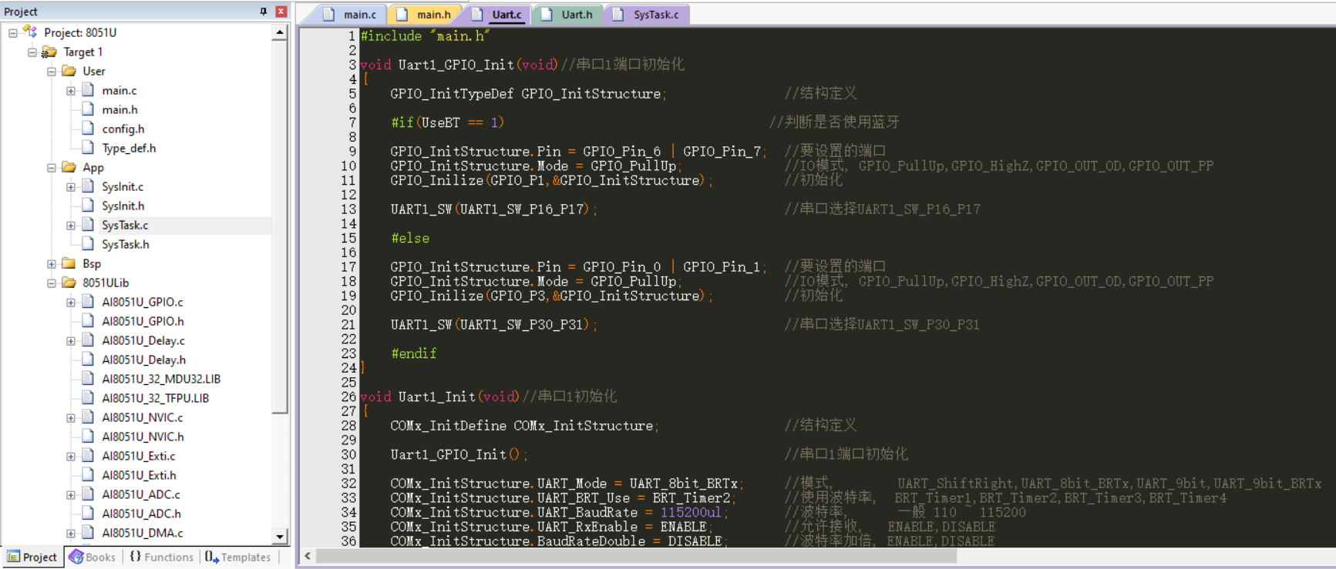Select the AI8051U_Exti.c file name
The height and width of the screenshot is (569, 1336).
(139, 456)
